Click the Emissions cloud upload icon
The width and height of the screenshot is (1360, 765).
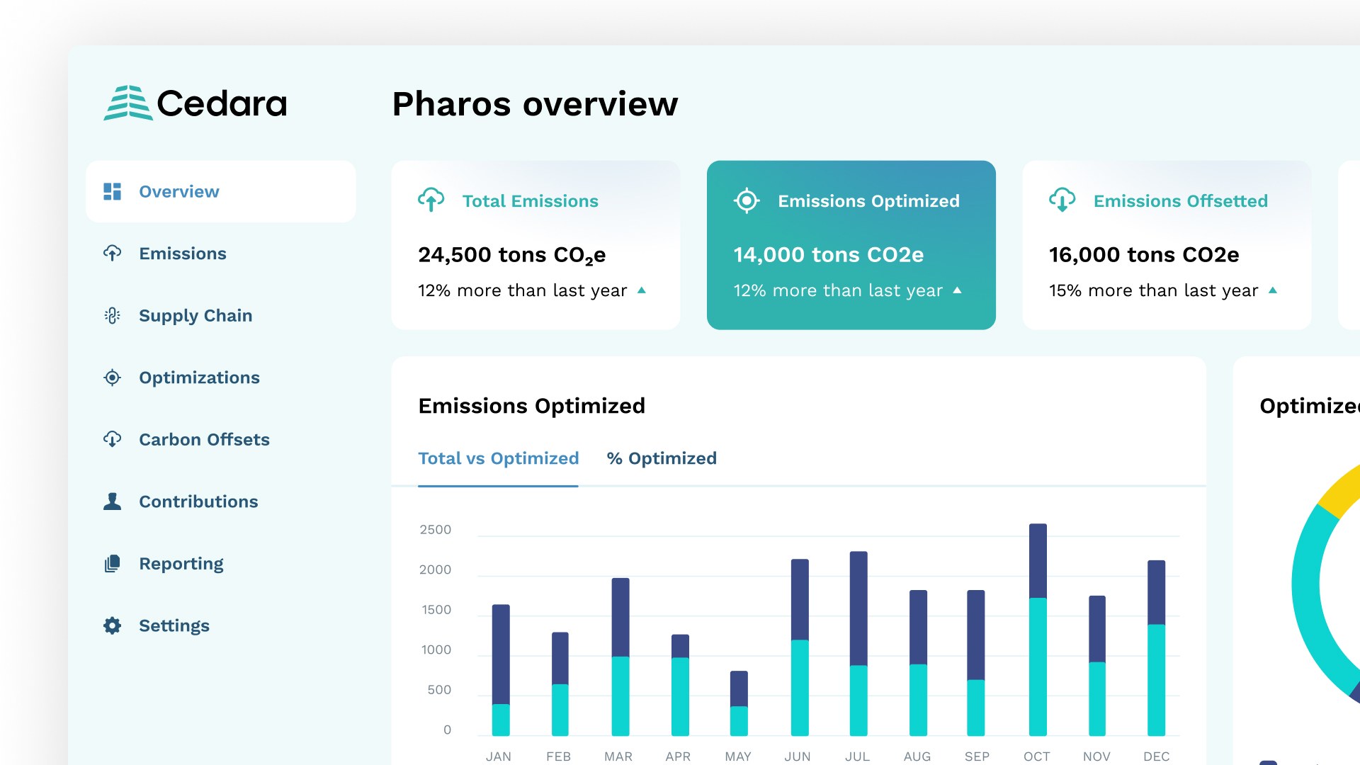(112, 253)
